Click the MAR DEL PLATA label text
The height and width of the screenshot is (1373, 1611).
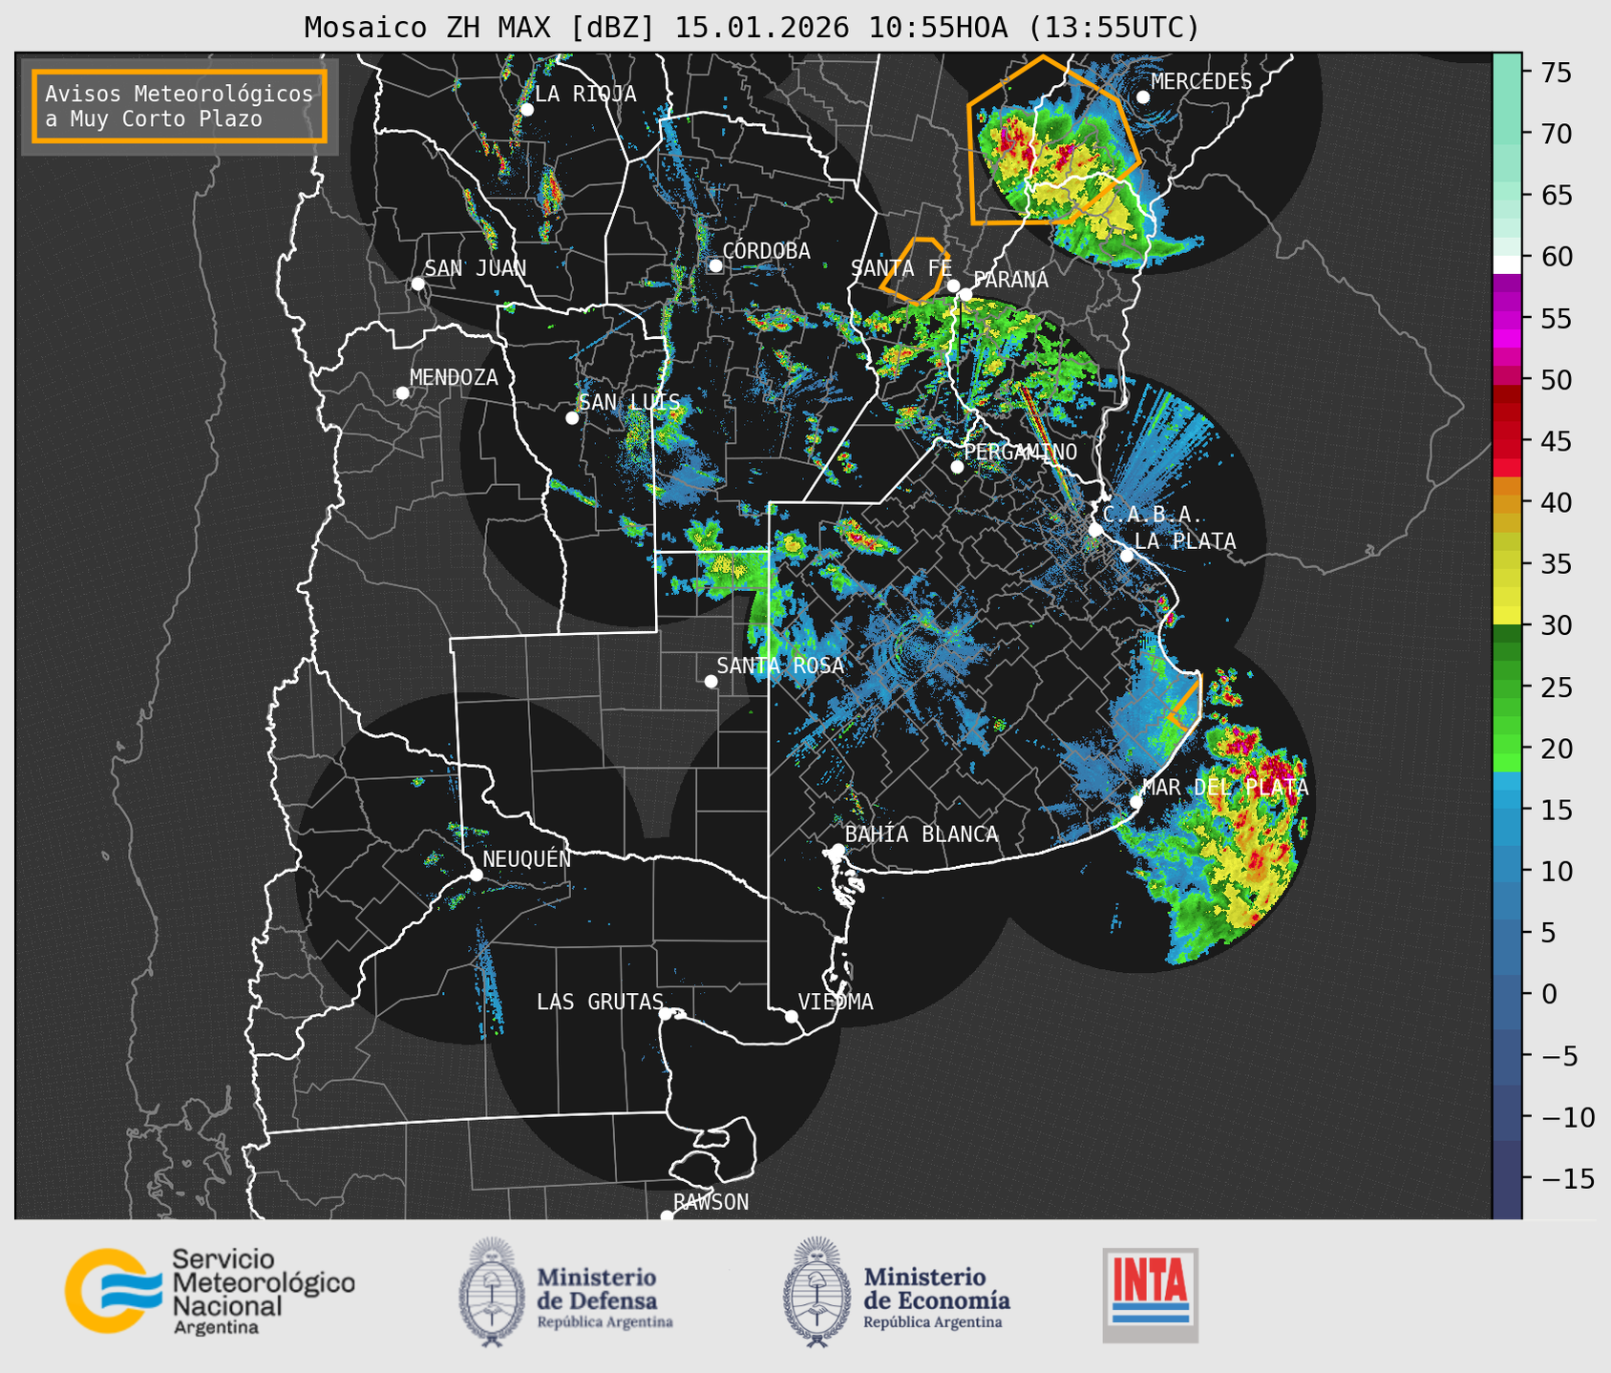[x=1225, y=788]
